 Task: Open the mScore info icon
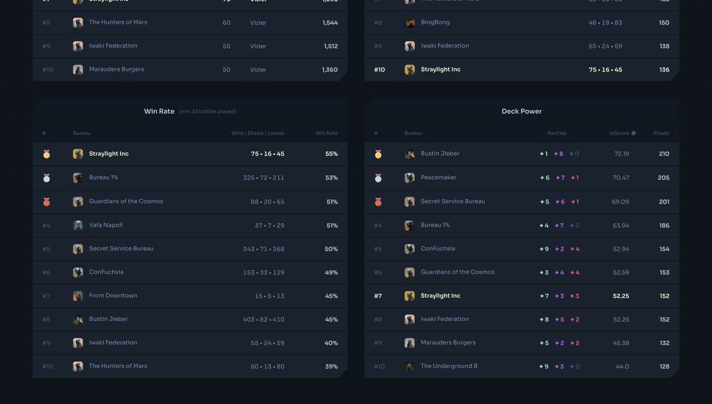[634, 133]
